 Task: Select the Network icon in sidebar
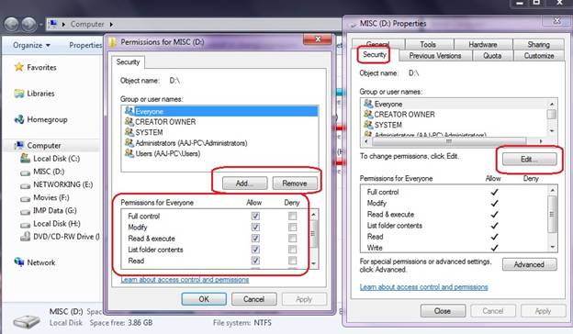click(19, 262)
